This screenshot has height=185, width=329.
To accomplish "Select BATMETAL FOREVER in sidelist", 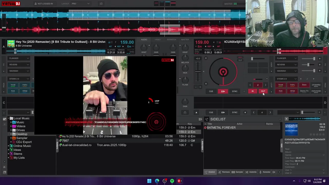I will pos(242,128).
